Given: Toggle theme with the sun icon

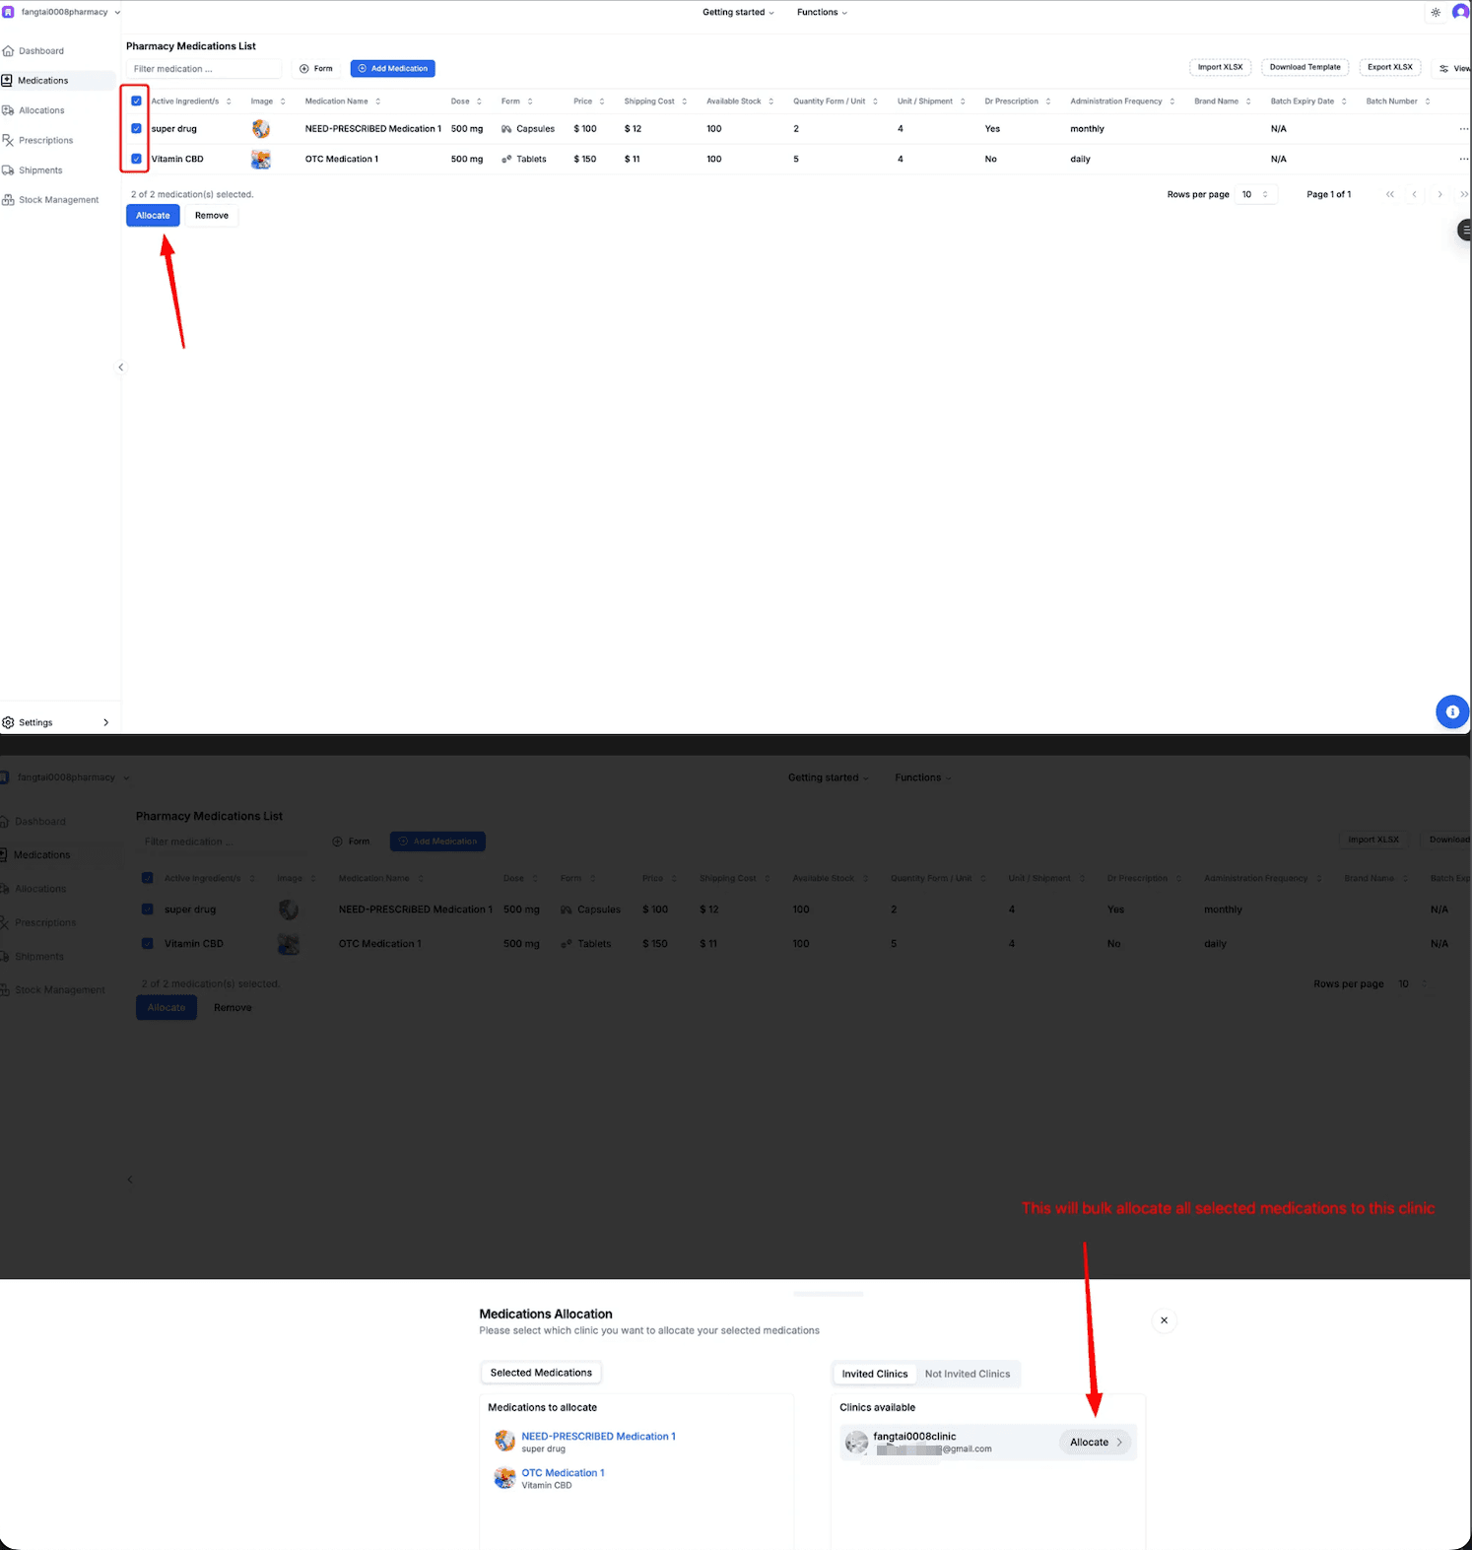Looking at the screenshot, I should (1436, 13).
